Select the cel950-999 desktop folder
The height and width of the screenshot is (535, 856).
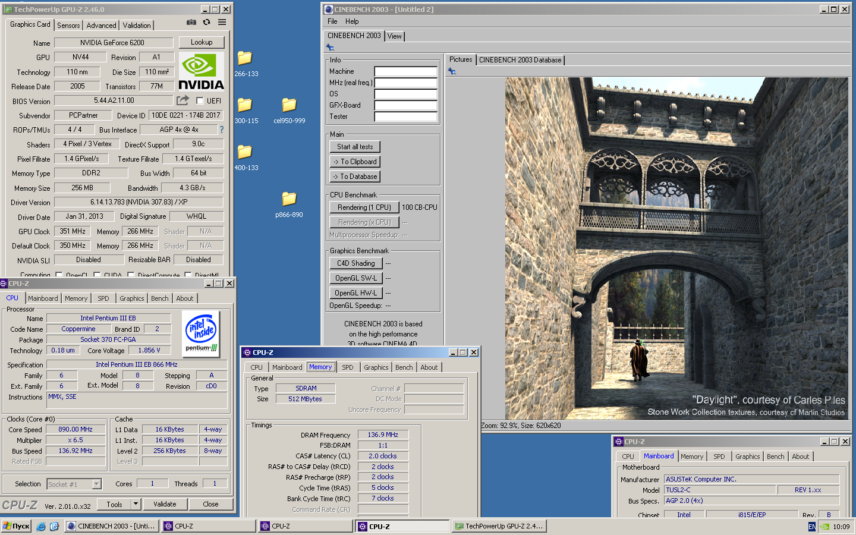[289, 111]
